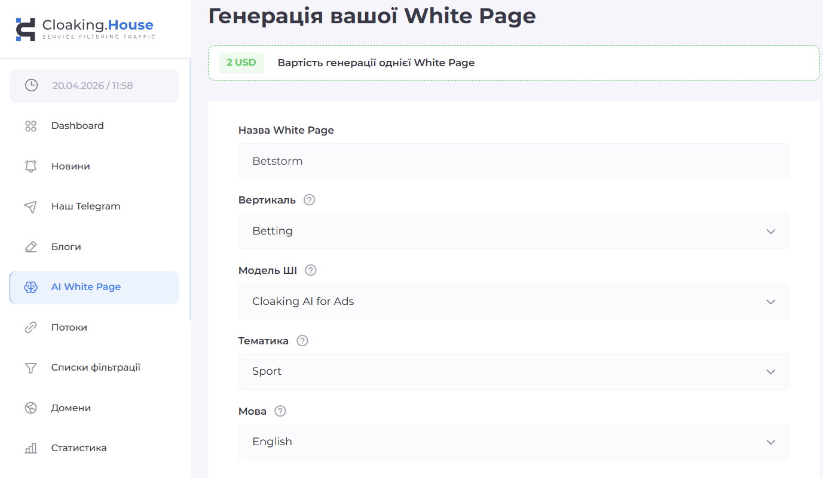Viewport: 823px width, 478px height.
Task: Click the Домени globe icon
Action: [30, 408]
